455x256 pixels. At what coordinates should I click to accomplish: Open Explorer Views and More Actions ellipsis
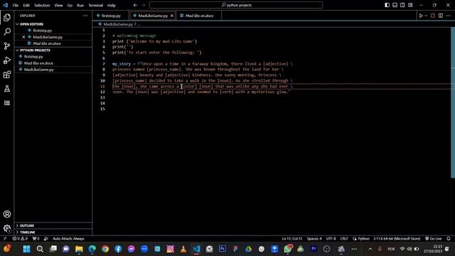85,16
